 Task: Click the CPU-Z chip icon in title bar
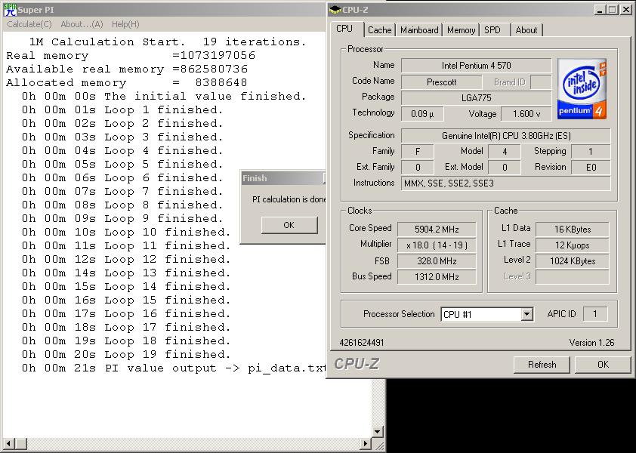click(x=335, y=10)
